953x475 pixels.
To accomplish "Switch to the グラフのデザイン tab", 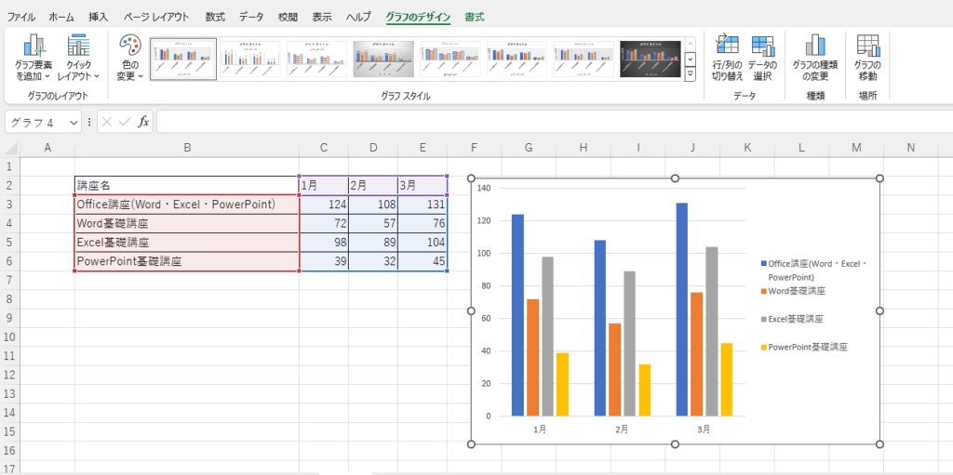I will 418,17.
